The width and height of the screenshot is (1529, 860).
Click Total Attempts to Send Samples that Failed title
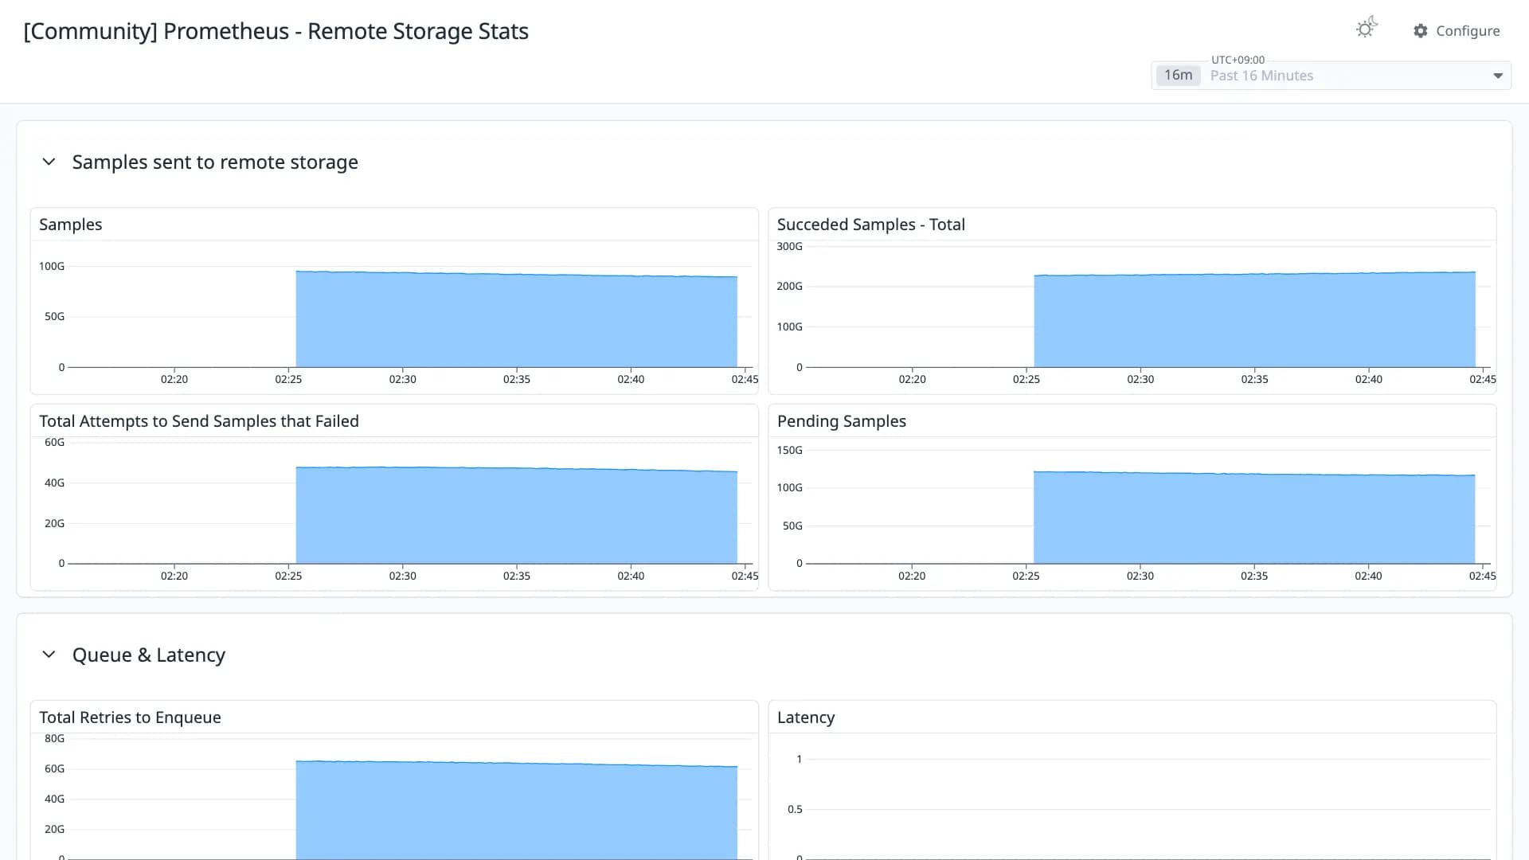click(199, 421)
